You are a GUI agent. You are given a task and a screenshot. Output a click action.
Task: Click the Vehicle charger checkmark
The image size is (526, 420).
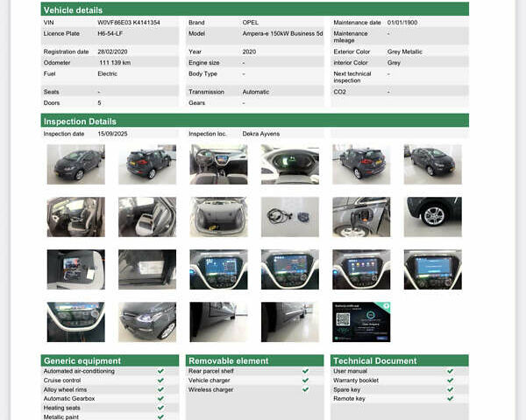click(305, 380)
